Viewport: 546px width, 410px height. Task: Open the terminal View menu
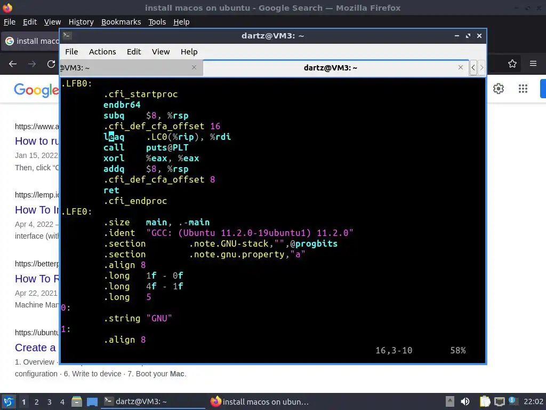coord(160,52)
